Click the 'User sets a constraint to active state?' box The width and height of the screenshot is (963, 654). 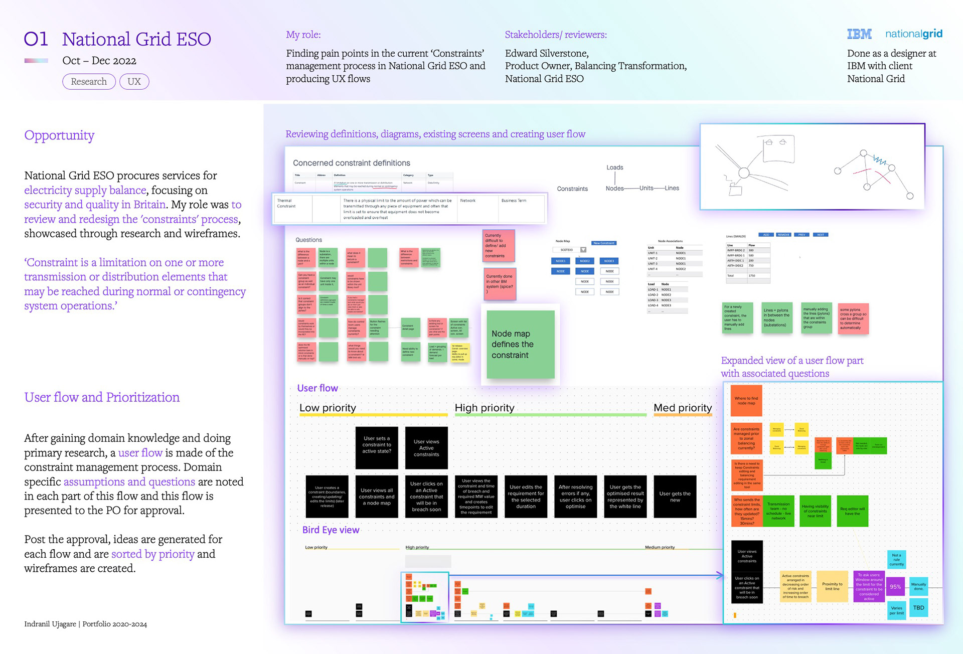(x=377, y=447)
